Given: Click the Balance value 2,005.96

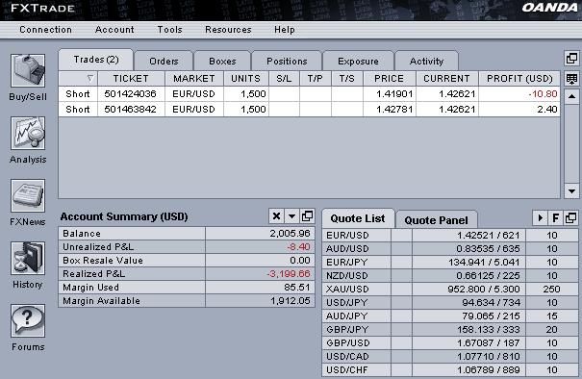Looking at the screenshot, I should 290,234.
